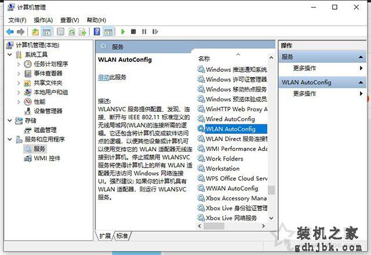Select 性能 tree node
371x255 pixels.
(39, 102)
